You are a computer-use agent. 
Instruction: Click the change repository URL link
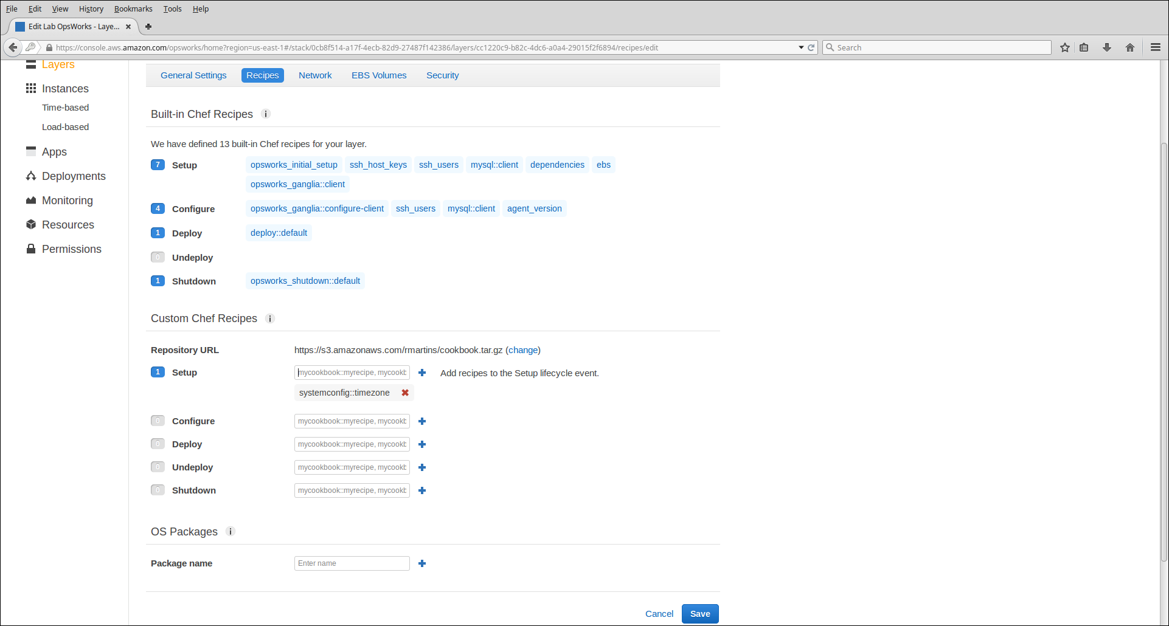pos(523,350)
